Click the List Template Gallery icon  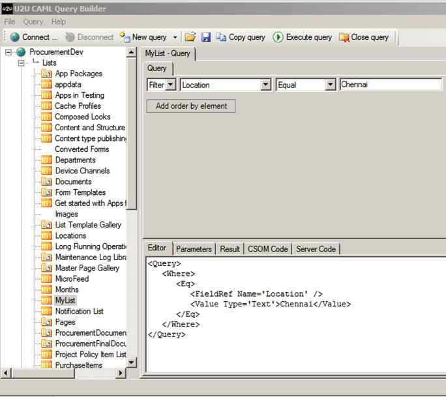point(47,225)
